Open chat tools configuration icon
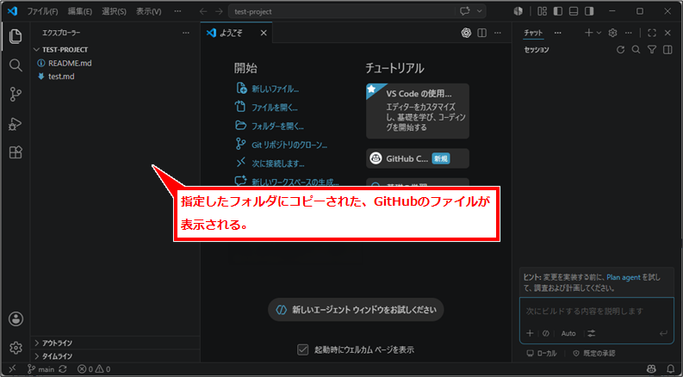Screen dimensions: 683x377 pyautogui.click(x=591, y=333)
